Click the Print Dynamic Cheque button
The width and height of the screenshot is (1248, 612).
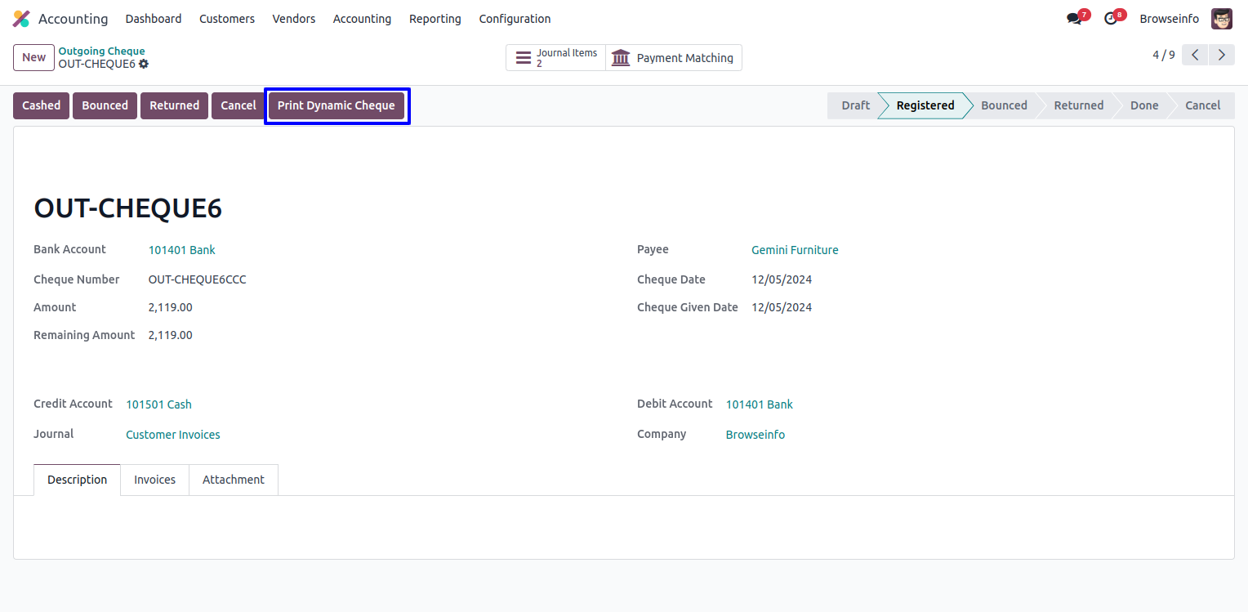[336, 105]
